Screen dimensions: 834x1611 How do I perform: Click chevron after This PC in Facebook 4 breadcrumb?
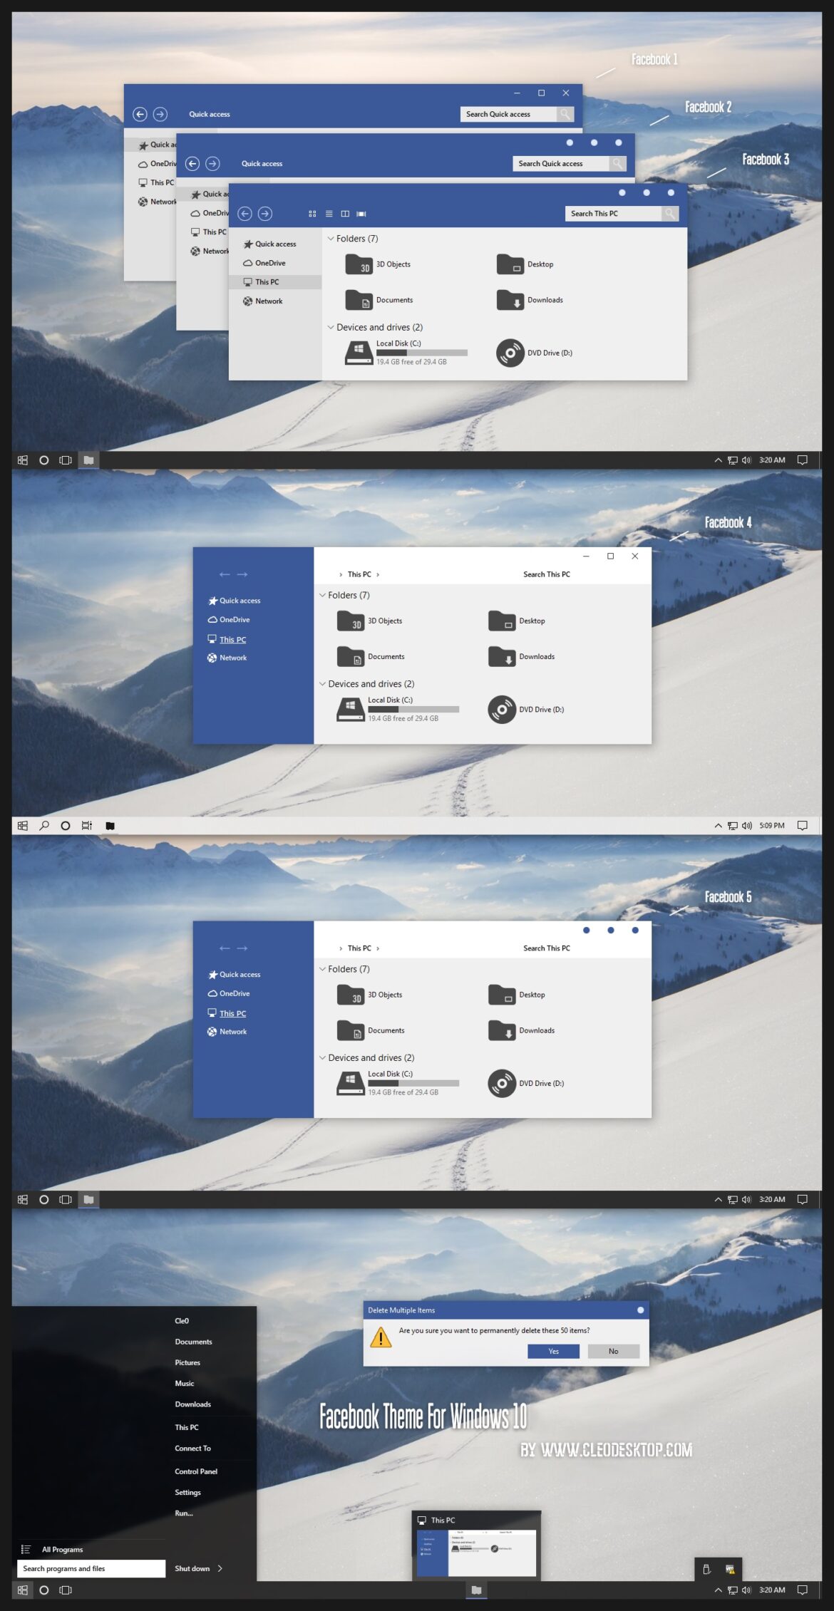(378, 574)
